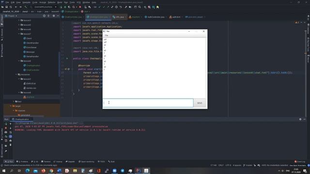Expand the lesson6 folder arrow
The image size is (310, 174).
19,29
